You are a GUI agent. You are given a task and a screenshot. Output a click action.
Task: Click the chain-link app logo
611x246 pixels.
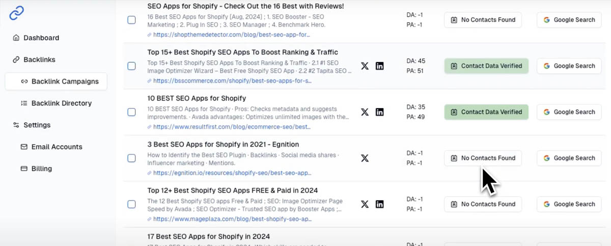pyautogui.click(x=17, y=13)
